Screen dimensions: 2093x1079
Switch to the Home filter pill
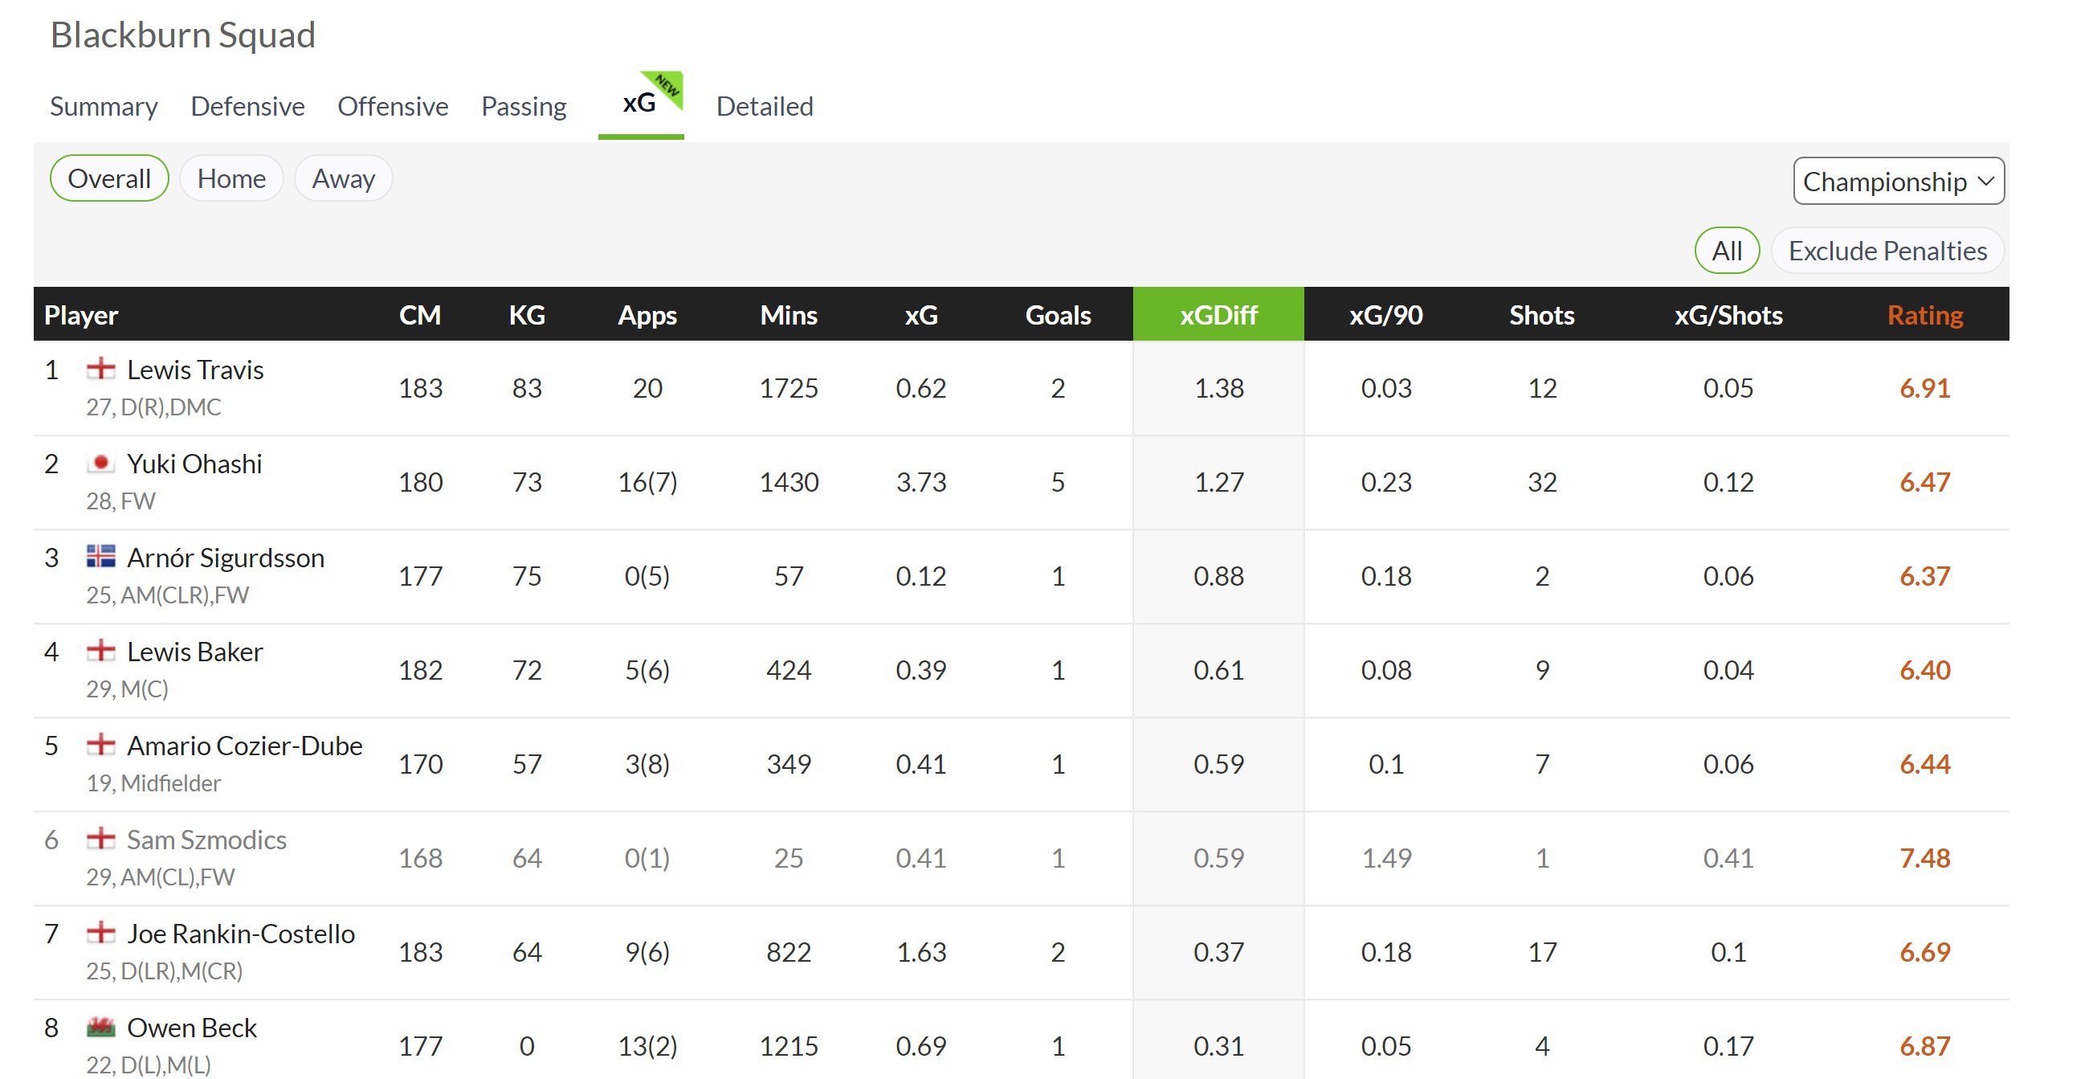231,178
